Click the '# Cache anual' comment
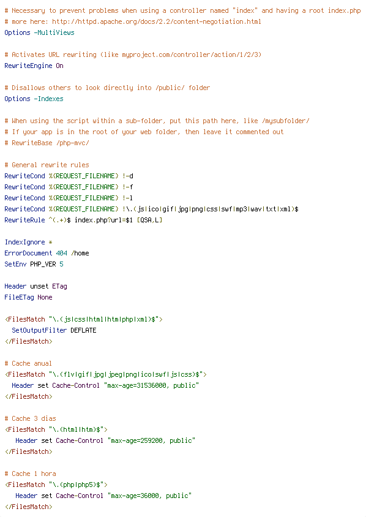This screenshot has height=517, width=366. pyautogui.click(x=28, y=363)
